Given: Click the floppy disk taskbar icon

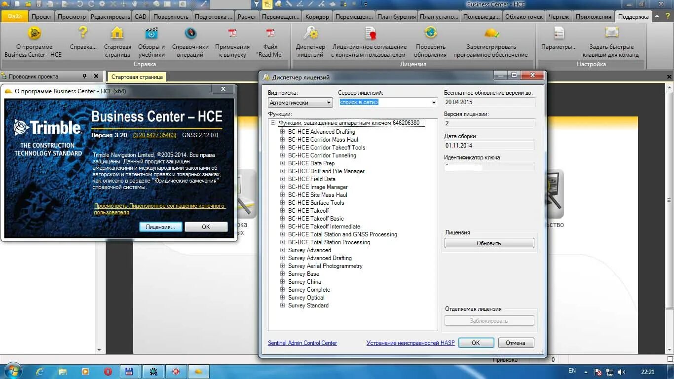Looking at the screenshot, I should (129, 372).
